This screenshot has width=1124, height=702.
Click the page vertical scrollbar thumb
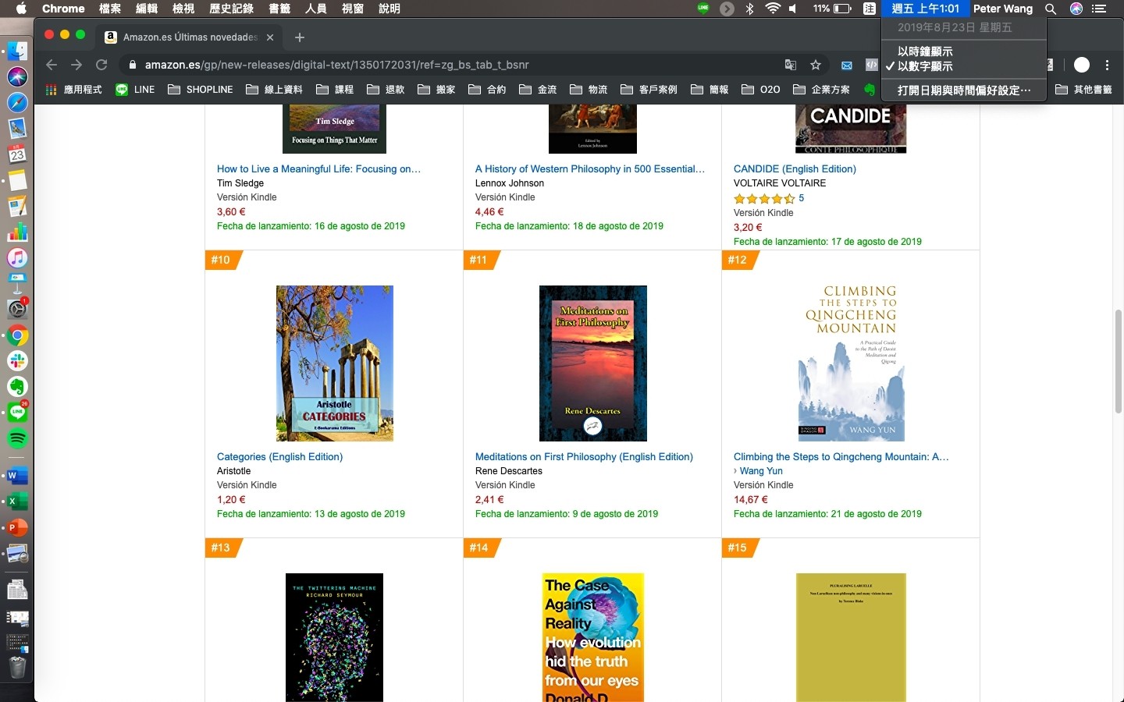[1118, 361]
